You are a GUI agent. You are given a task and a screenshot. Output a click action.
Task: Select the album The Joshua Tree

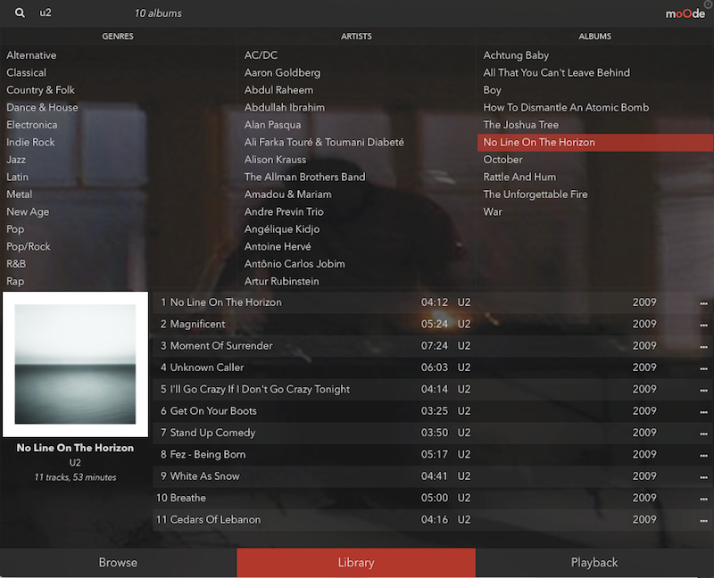click(x=521, y=125)
